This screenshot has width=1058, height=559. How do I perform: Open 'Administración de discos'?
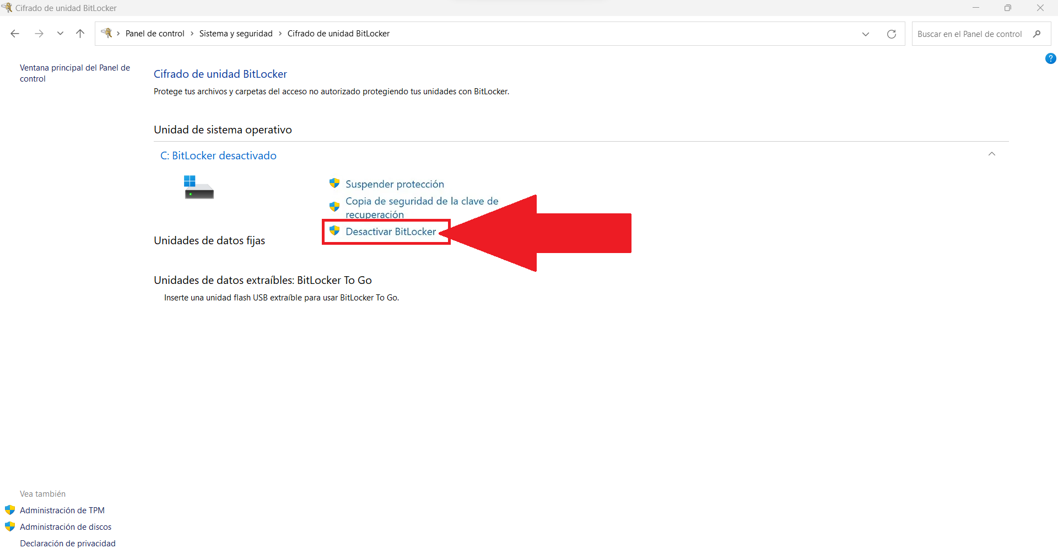[66, 527]
